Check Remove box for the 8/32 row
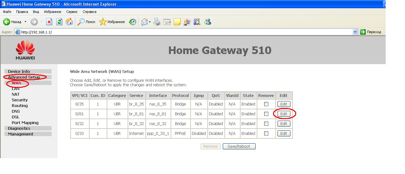This screenshot has height=174, width=405. [266, 123]
